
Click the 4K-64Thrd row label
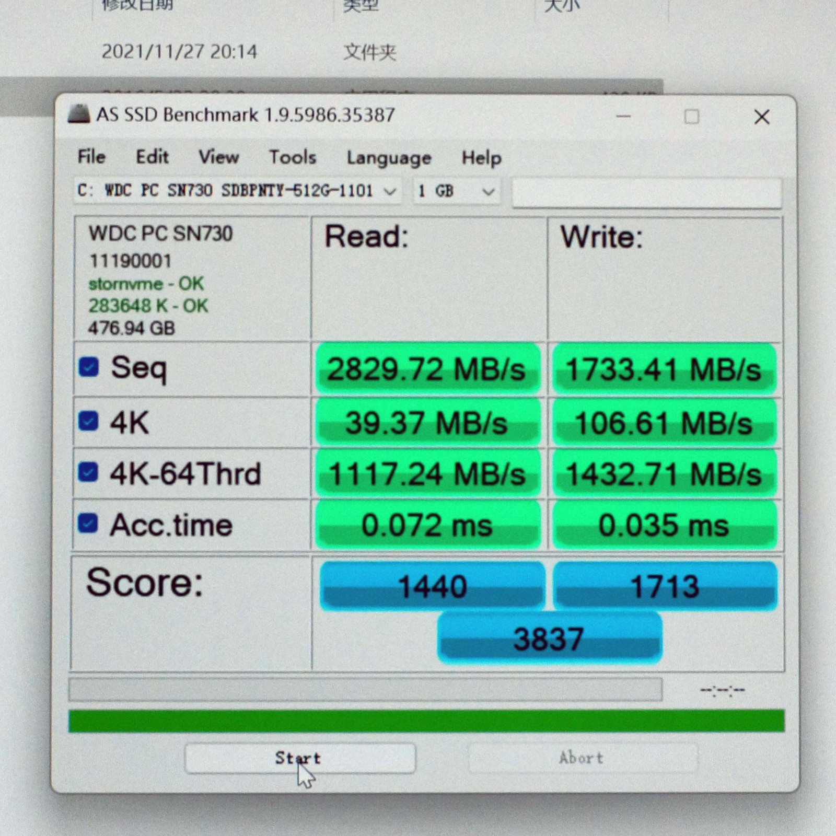[x=185, y=473]
